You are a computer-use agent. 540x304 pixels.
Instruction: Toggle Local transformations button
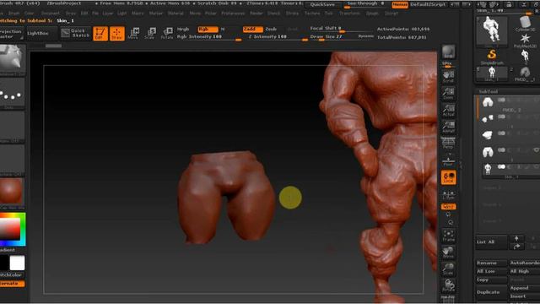click(448, 178)
